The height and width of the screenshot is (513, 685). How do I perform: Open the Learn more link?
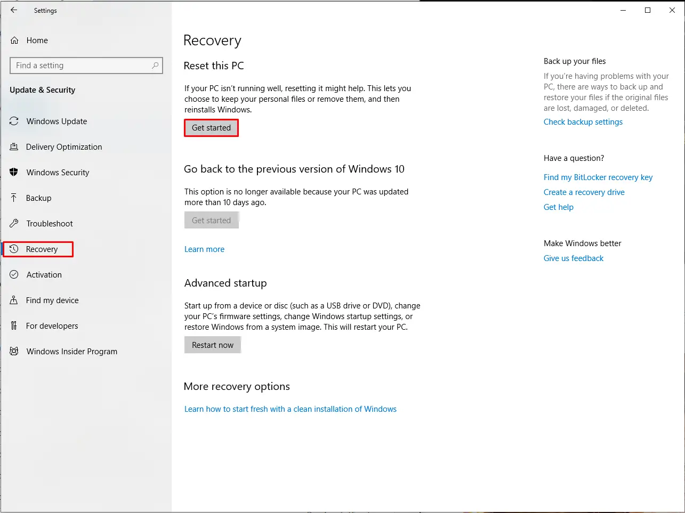tap(204, 249)
